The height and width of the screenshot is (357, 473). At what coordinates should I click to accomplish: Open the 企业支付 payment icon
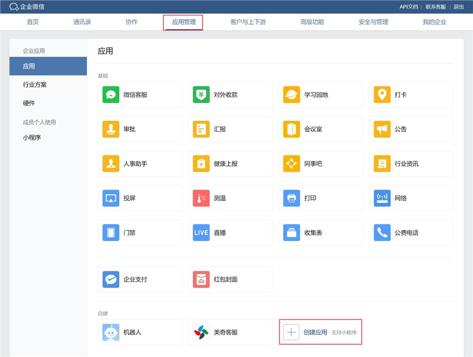pyautogui.click(x=111, y=279)
